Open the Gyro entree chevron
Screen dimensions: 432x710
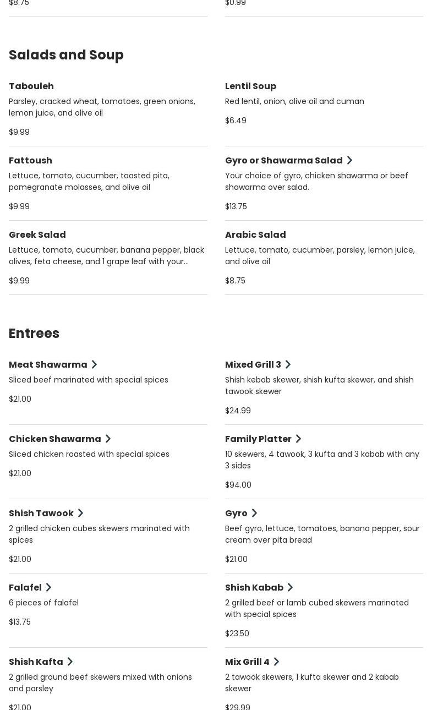coord(254,514)
